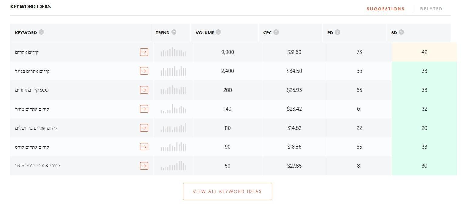The image size is (469, 206).
Task: Click help icon next to VOLUME header
Action: click(x=218, y=32)
